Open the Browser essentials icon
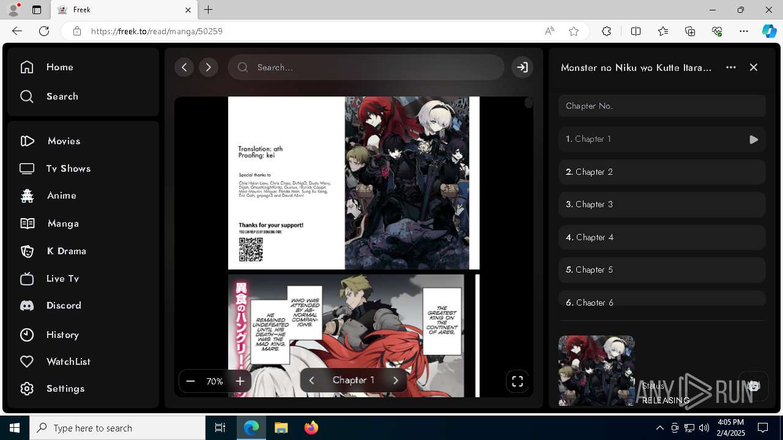 (x=717, y=31)
